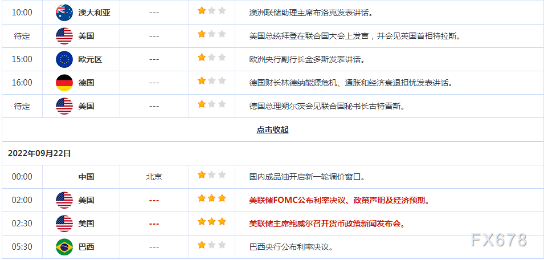Viewport: 544px width, 260px height.
Task: Click US flag in the 朔尔茨会见古特雷斯 row
Action: pos(64,106)
